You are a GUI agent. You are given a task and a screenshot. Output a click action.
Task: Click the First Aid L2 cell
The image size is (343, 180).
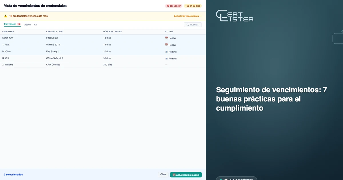(x=52, y=38)
